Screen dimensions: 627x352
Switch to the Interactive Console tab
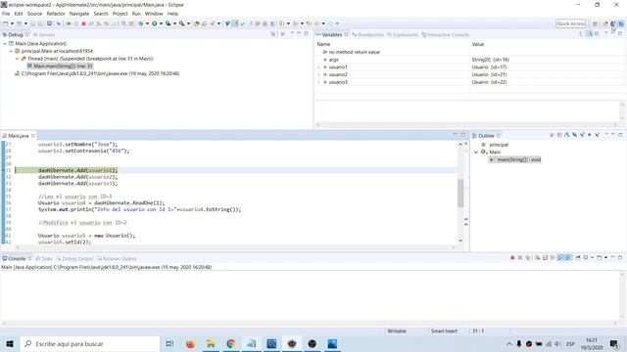coord(446,35)
